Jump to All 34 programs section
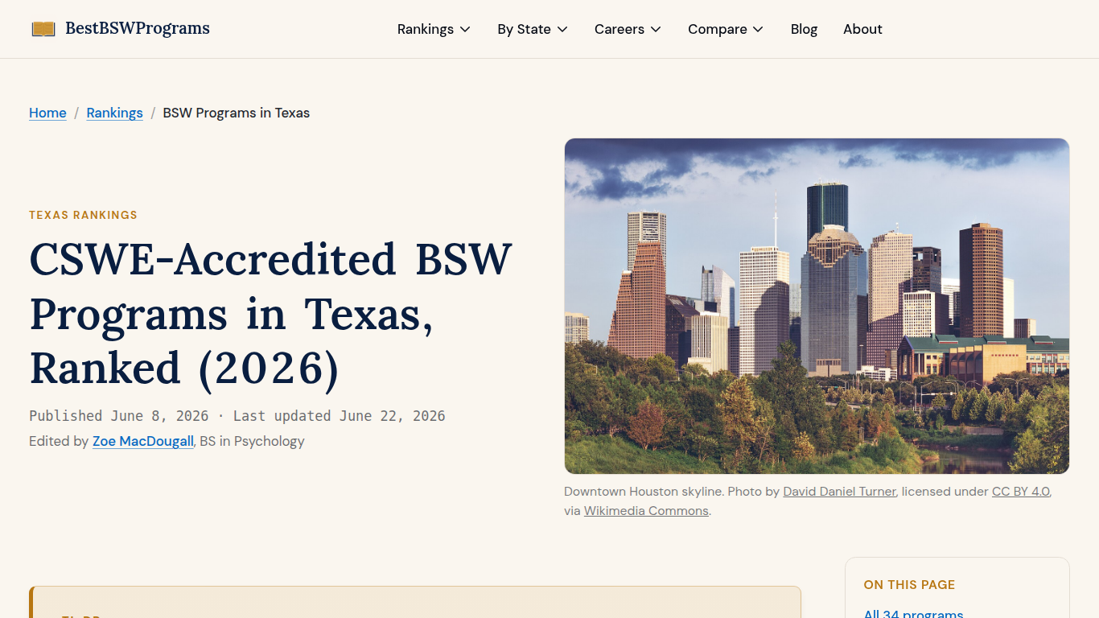Screen dimensions: 1099x618 pos(913,613)
